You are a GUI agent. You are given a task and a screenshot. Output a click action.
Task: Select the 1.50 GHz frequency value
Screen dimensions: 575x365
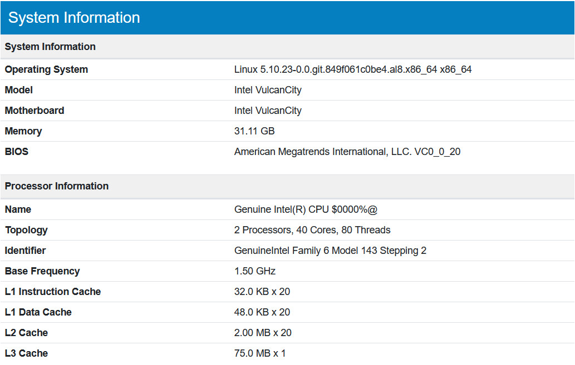click(255, 271)
